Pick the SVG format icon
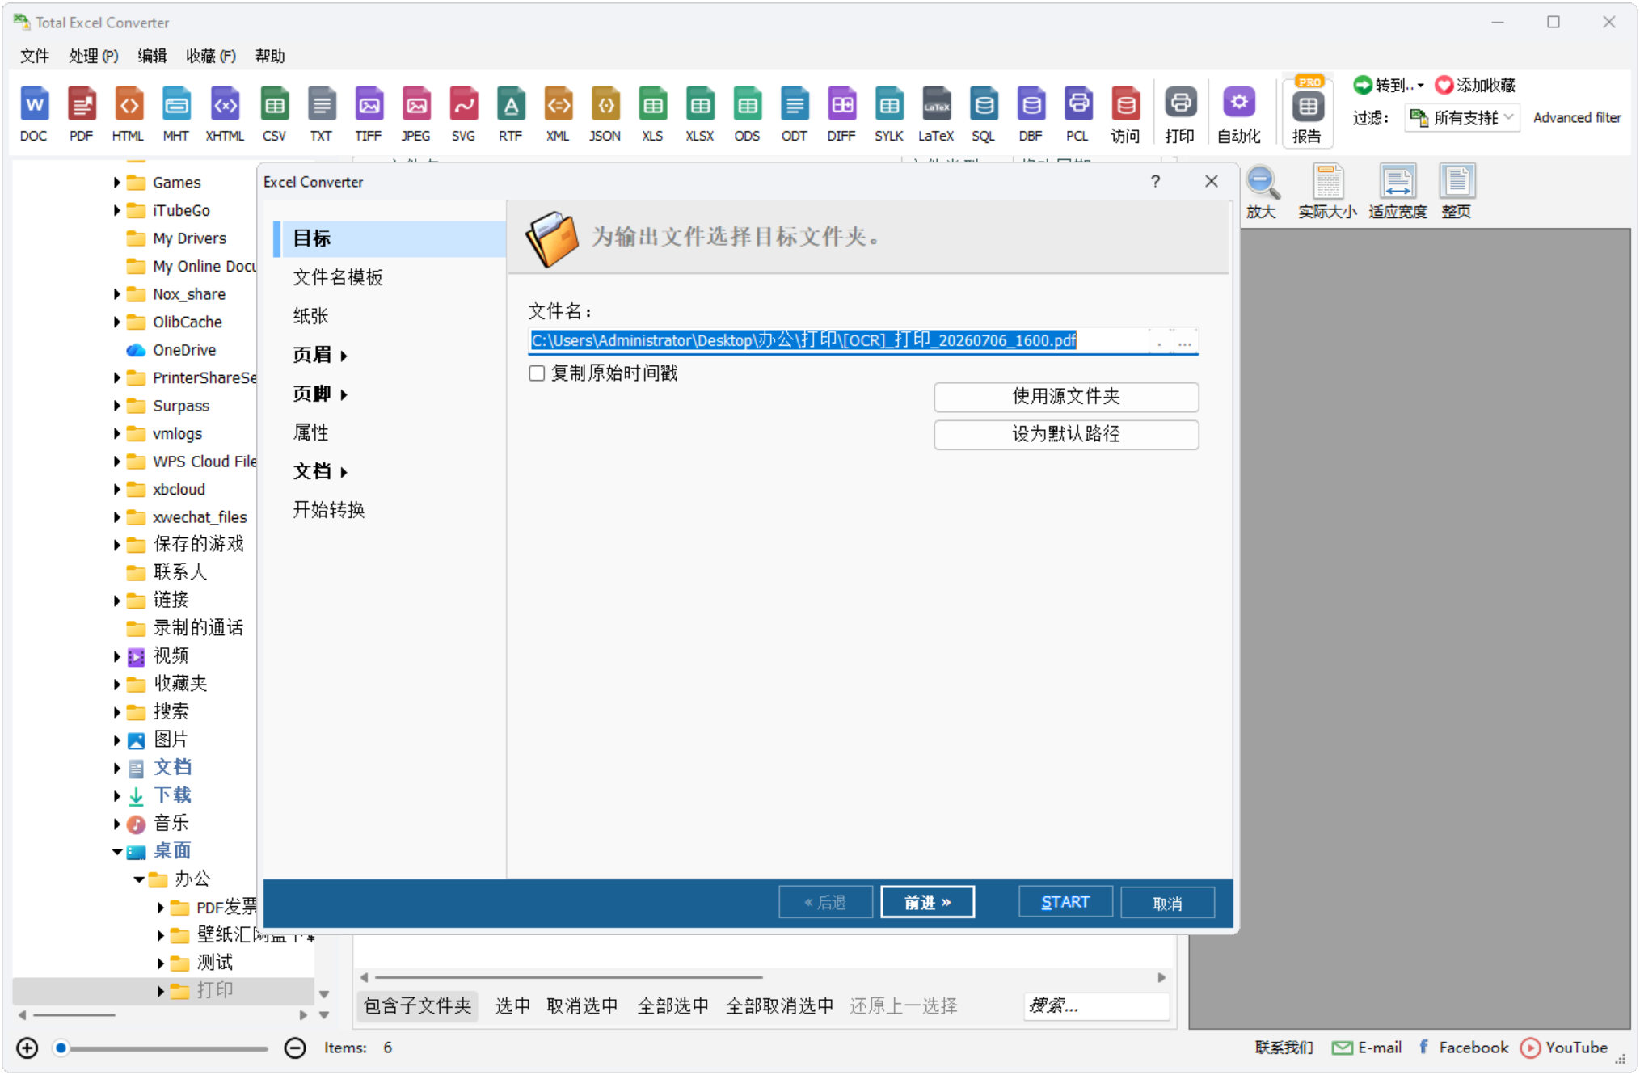 tap(463, 114)
